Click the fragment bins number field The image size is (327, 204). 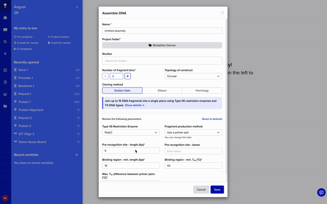click(116, 76)
